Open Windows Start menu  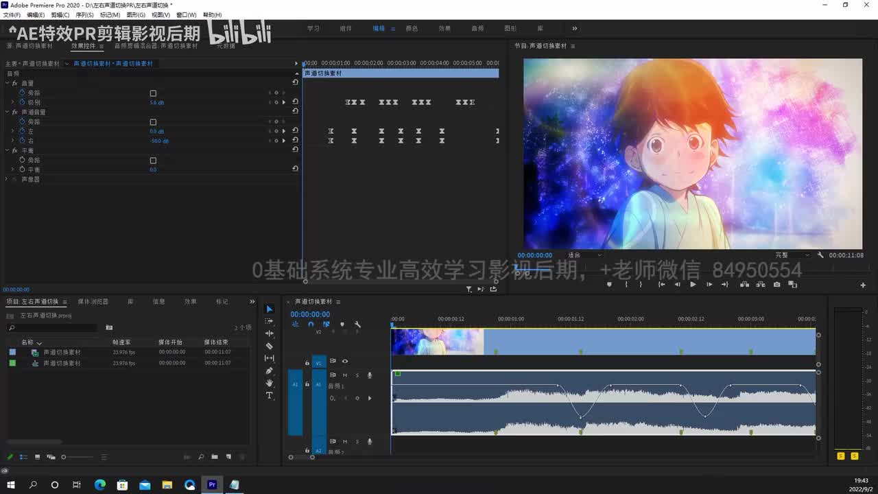11,484
